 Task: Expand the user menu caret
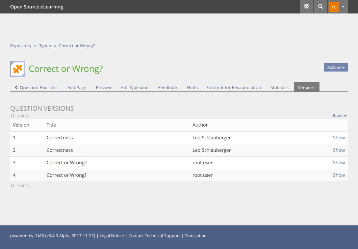(x=343, y=7)
